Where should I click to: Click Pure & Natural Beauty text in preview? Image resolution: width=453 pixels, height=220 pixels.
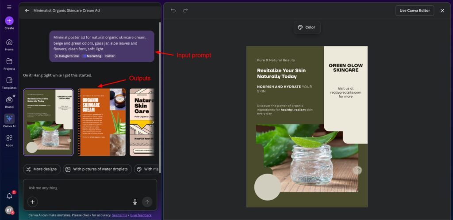[276, 60]
